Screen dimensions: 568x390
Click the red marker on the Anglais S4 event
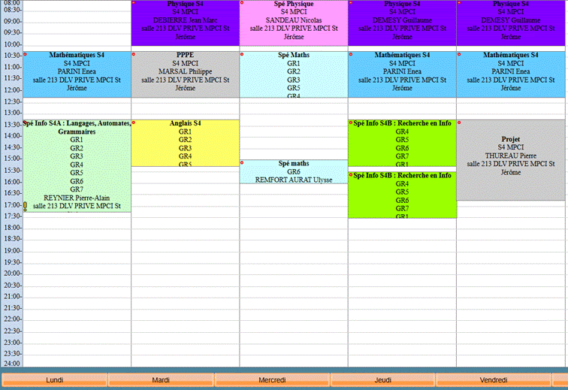(134, 122)
